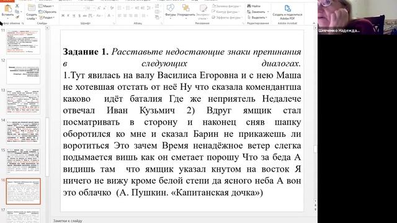Select slide 11 thumbnail

pos(24,42)
